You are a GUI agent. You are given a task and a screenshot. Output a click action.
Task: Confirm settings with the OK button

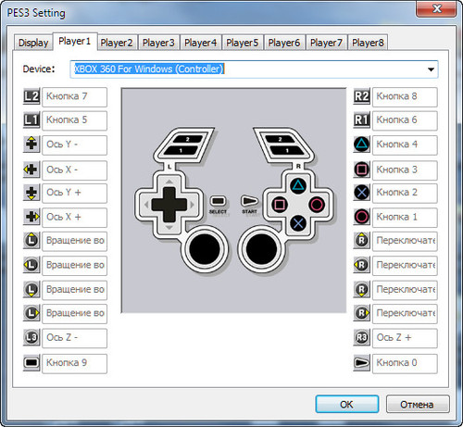click(347, 404)
